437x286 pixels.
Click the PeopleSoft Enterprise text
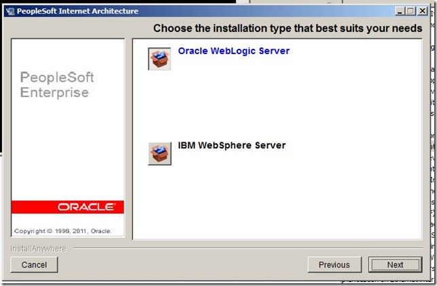[x=57, y=85]
